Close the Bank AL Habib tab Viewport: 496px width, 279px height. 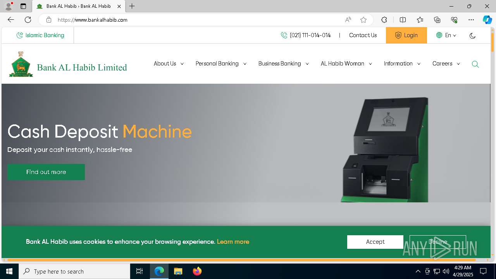click(119, 6)
